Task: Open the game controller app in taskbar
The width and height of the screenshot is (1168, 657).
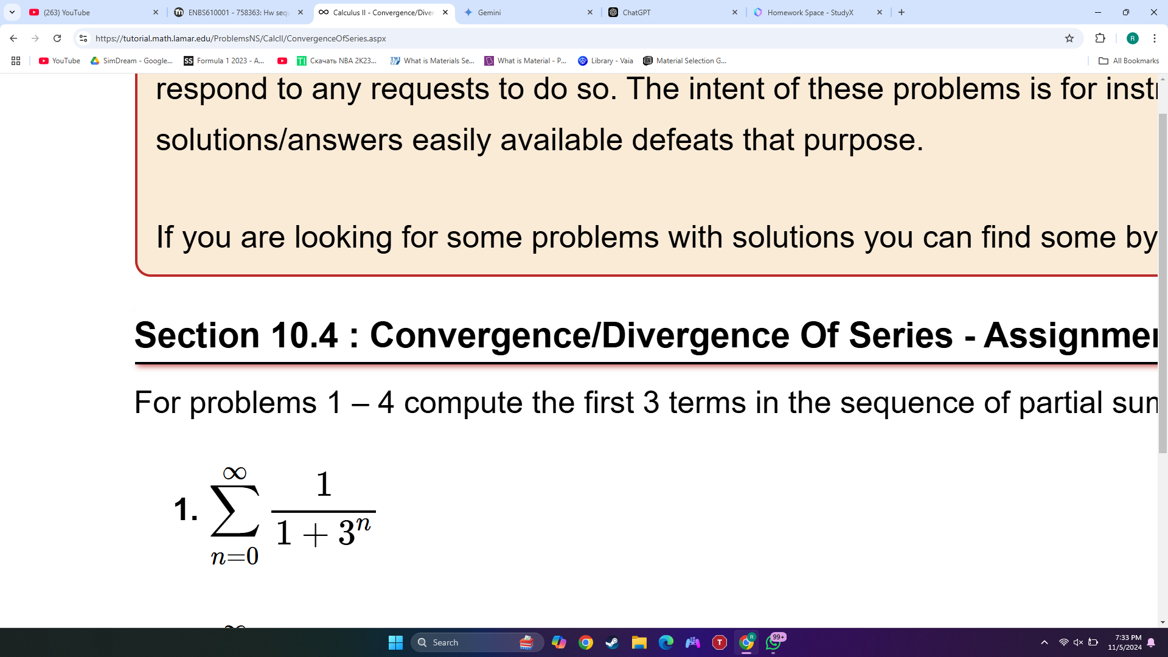Action: pos(693,642)
